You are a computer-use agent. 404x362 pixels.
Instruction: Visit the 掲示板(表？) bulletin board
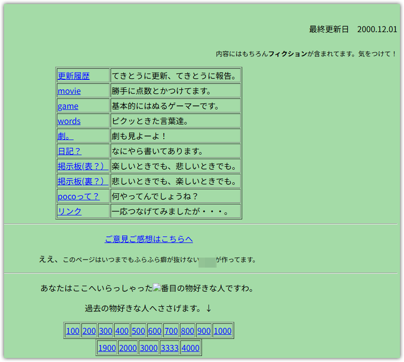pyautogui.click(x=82, y=166)
